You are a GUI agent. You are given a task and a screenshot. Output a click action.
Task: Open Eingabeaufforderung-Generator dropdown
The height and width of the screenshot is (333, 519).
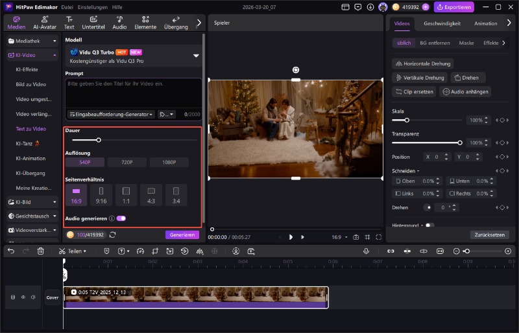pyautogui.click(x=111, y=115)
